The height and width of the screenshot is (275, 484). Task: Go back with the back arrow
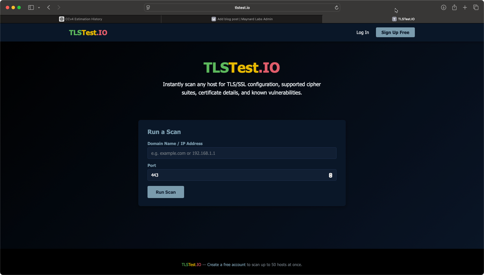(49, 7)
